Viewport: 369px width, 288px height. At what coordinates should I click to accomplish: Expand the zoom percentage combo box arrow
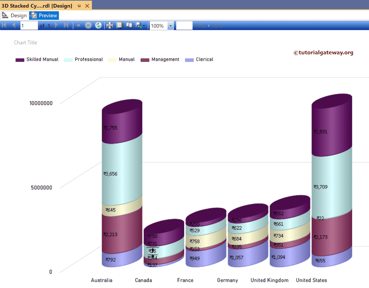[170, 26]
